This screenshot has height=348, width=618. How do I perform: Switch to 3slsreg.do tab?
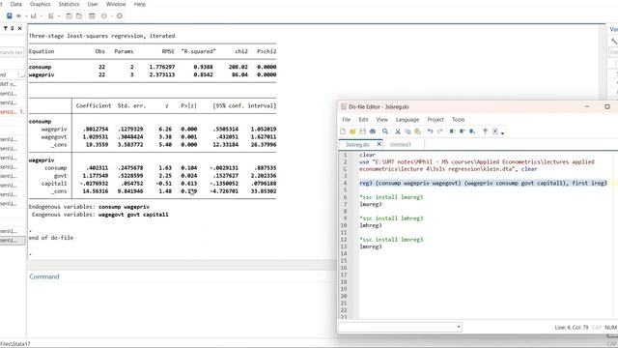click(357, 144)
